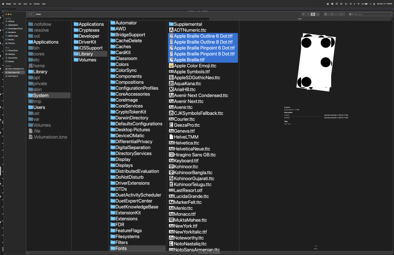This screenshot has height=255, width=394.
Task: Switch to icon view
Action: click(x=304, y=14)
